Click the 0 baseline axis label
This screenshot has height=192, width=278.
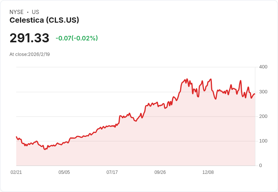260,166
